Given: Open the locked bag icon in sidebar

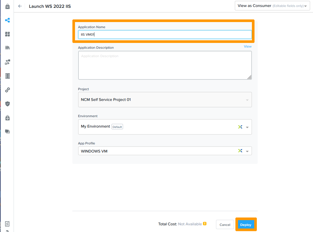Looking at the screenshot, I should pos(8,118).
